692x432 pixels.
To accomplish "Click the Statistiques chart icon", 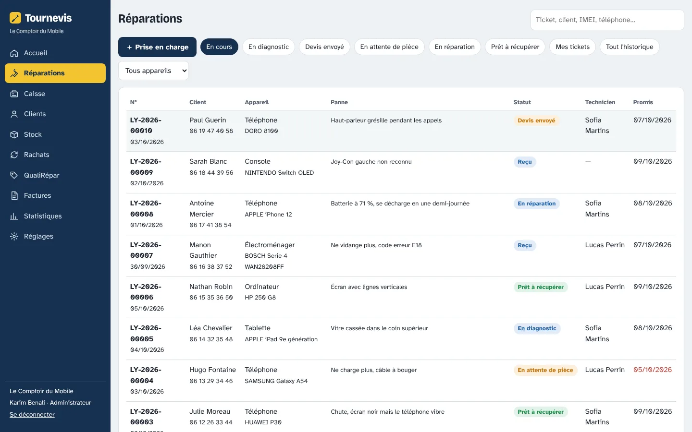I will (14, 216).
